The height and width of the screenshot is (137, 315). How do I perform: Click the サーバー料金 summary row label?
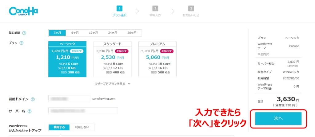266,64
